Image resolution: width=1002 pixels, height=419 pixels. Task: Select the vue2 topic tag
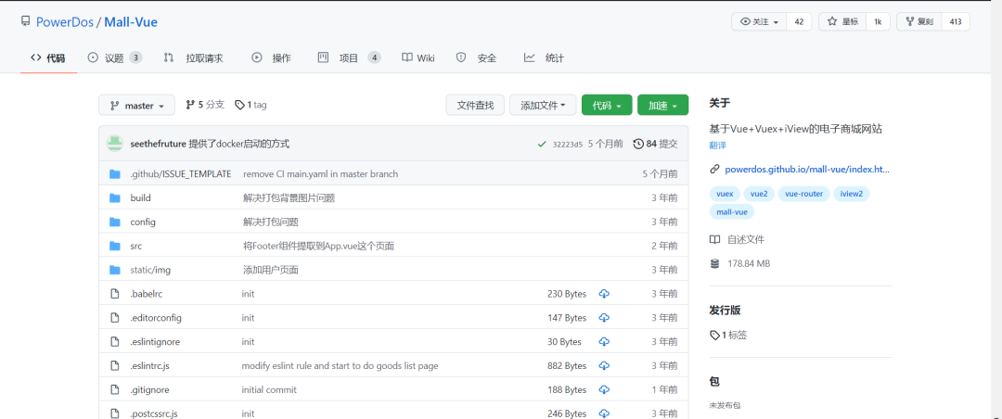759,193
